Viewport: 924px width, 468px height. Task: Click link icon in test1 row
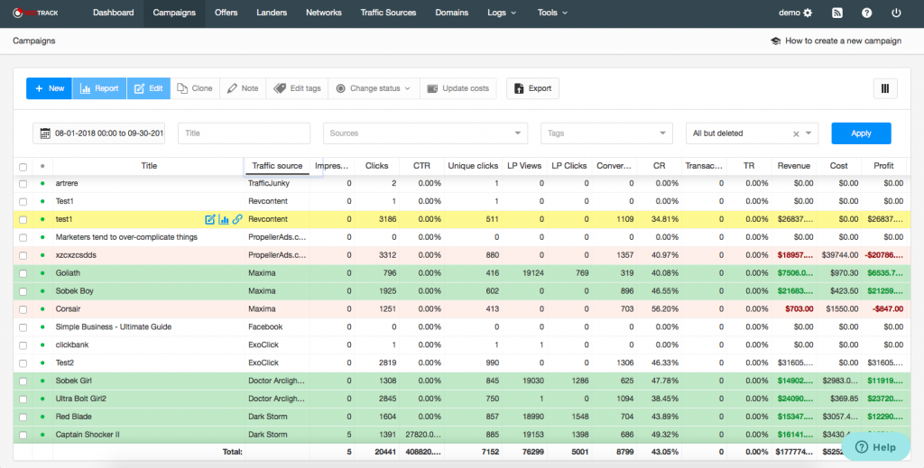click(x=237, y=219)
